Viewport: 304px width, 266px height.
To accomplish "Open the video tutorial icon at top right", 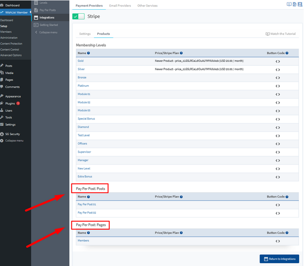I will pos(289,4).
